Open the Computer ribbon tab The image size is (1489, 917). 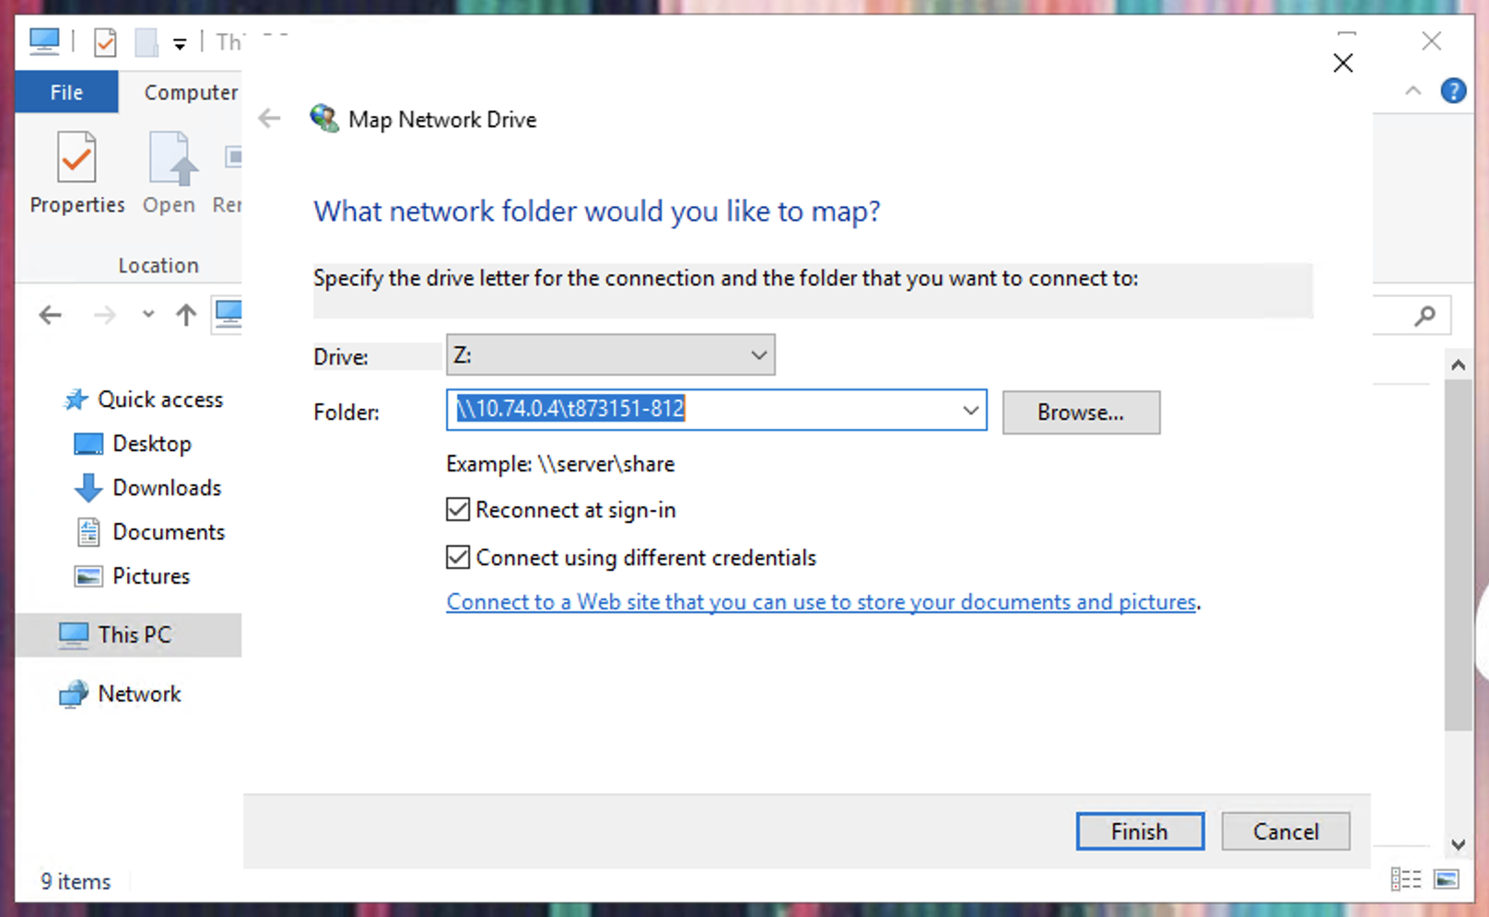click(191, 92)
